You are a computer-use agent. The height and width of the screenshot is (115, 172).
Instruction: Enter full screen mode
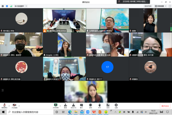click(x=170, y=6)
